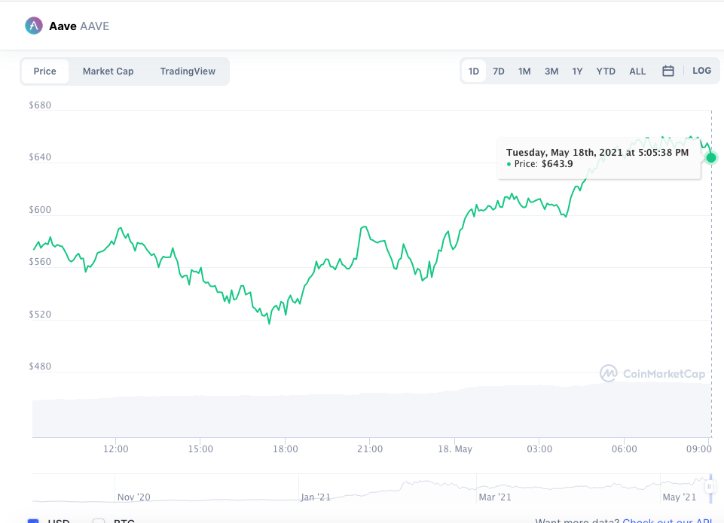
Task: Switch to the Market Cap tab
Action: pos(108,71)
